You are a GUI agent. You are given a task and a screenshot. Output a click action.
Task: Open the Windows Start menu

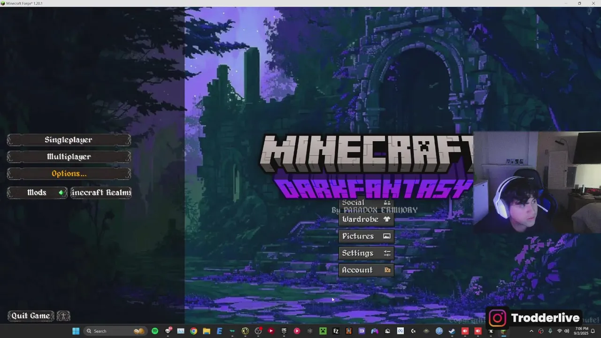[x=76, y=331]
